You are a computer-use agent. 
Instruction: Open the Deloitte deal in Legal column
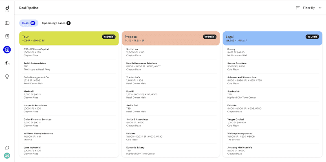click(x=273, y=108)
